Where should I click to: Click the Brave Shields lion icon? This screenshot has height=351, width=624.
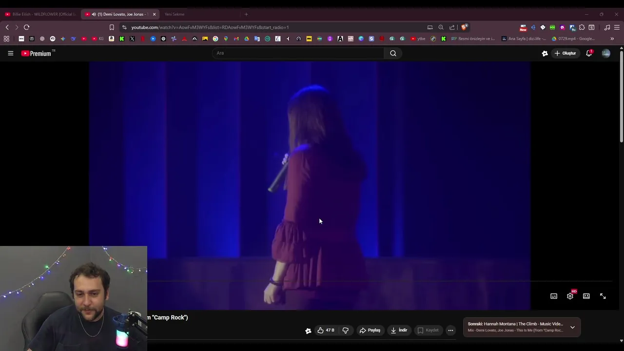pyautogui.click(x=464, y=27)
